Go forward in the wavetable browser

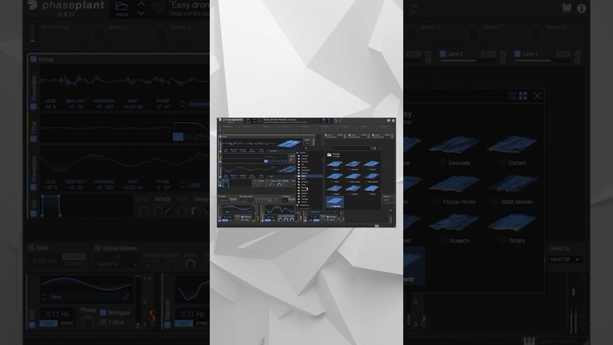click(301, 149)
